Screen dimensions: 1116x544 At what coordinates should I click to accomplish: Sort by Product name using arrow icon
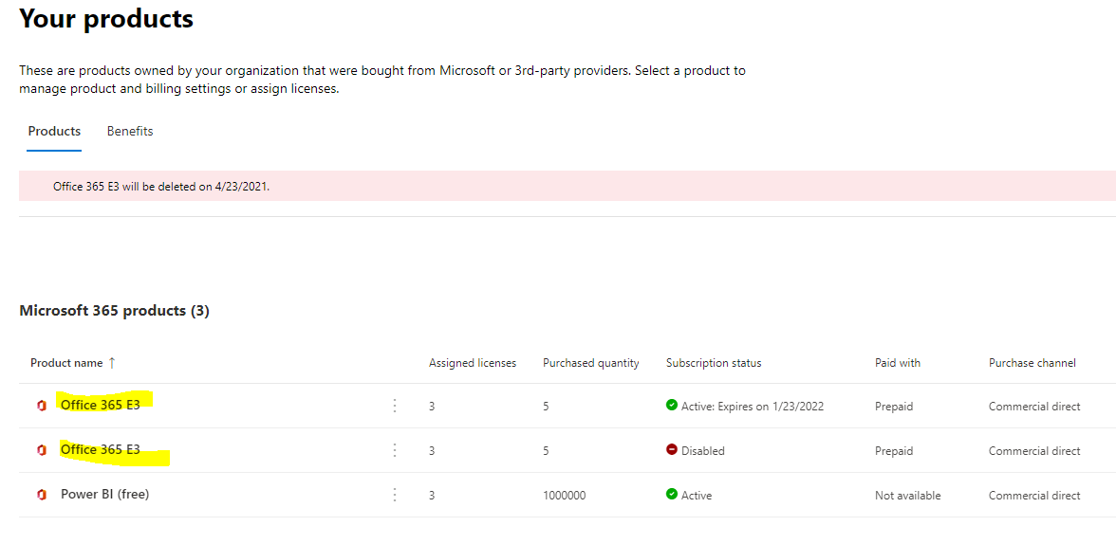click(x=112, y=363)
